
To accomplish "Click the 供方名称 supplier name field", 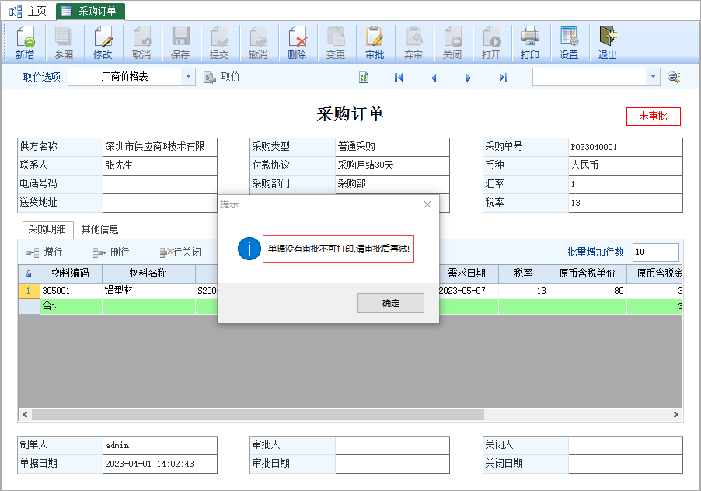I will coord(159,147).
